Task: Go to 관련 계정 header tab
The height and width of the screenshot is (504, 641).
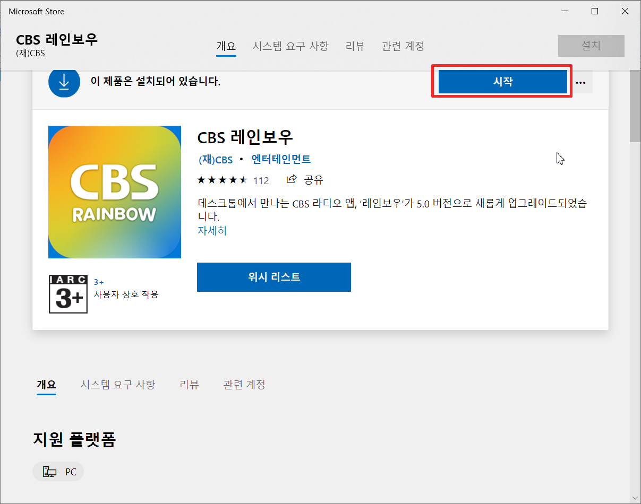Action: 403,46
